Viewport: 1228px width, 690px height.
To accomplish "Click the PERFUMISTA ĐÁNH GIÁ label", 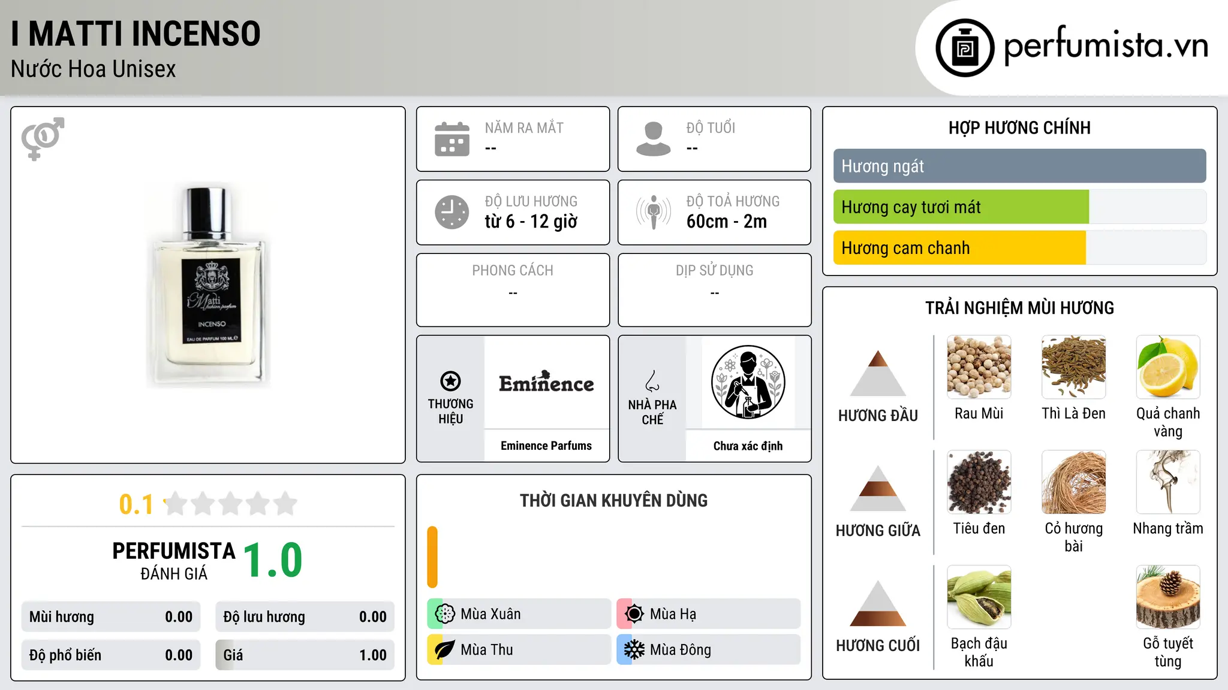I will click(x=174, y=561).
